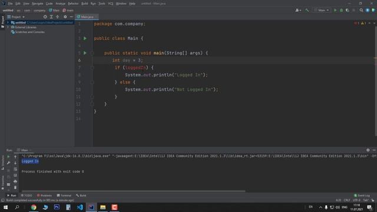Open the Event Log
Screen dimensions: 377x212
click(362, 196)
